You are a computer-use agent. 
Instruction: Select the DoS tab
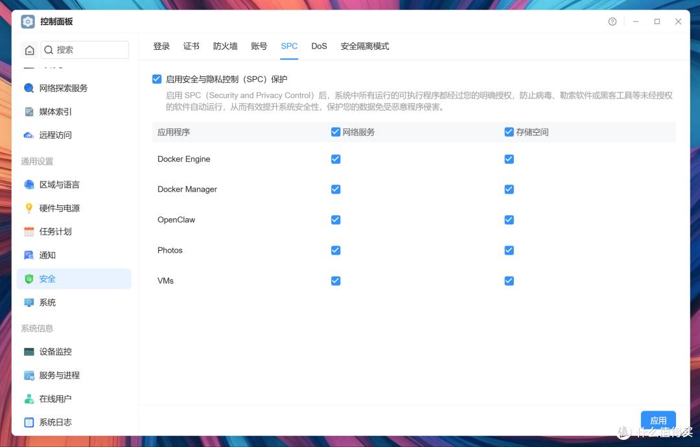tap(319, 47)
